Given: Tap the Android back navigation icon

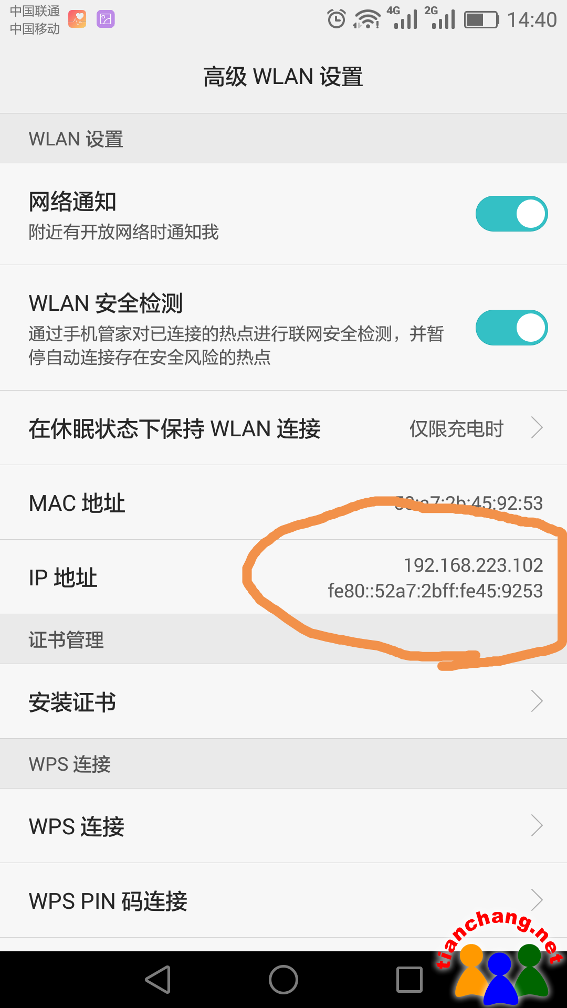Looking at the screenshot, I should pos(158,980).
